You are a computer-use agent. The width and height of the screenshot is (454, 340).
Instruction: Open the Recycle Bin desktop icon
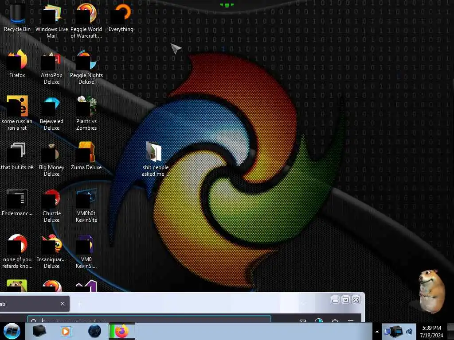pyautogui.click(x=17, y=18)
